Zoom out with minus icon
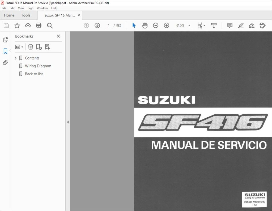Image resolution: width=272 pixels, height=211 pixels. [x=156, y=25]
